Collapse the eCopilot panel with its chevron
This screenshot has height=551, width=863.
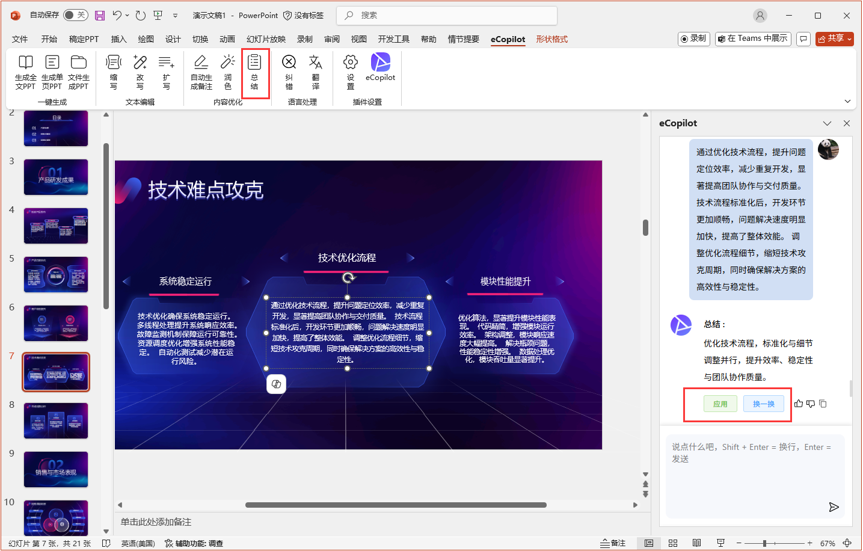(x=828, y=123)
